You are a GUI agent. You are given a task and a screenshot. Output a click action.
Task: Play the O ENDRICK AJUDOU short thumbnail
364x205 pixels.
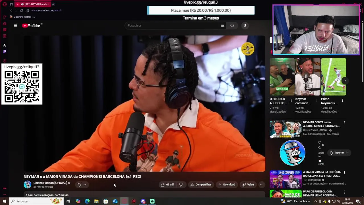(282, 77)
